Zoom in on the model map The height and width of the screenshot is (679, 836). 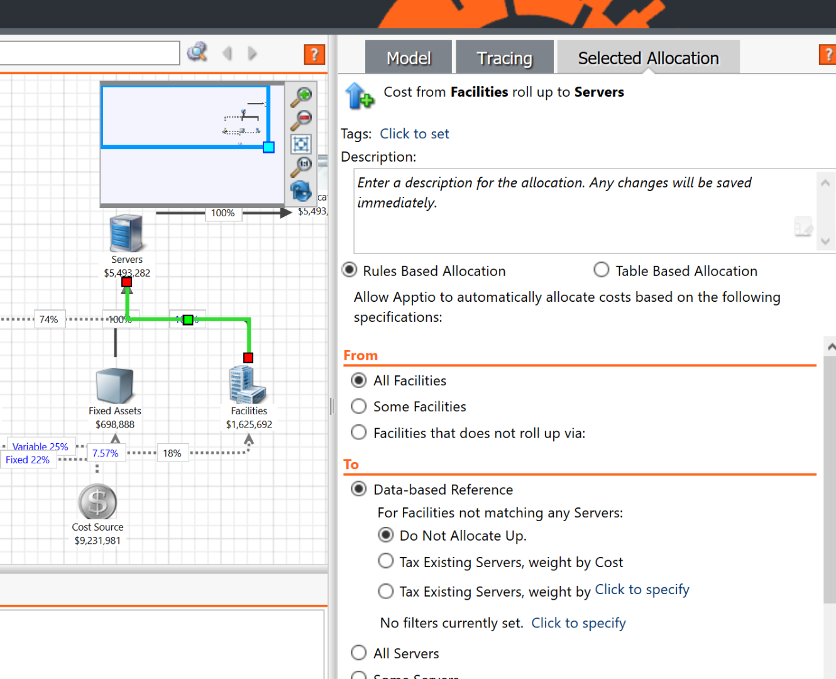pyautogui.click(x=302, y=96)
